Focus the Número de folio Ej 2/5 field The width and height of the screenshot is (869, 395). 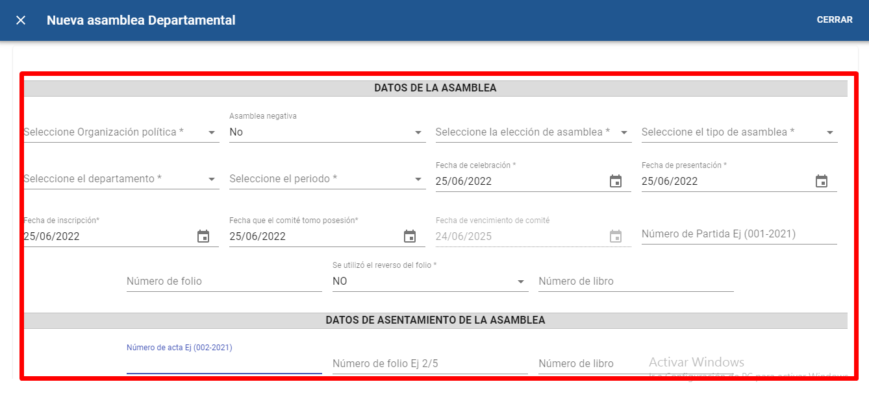[x=429, y=364]
